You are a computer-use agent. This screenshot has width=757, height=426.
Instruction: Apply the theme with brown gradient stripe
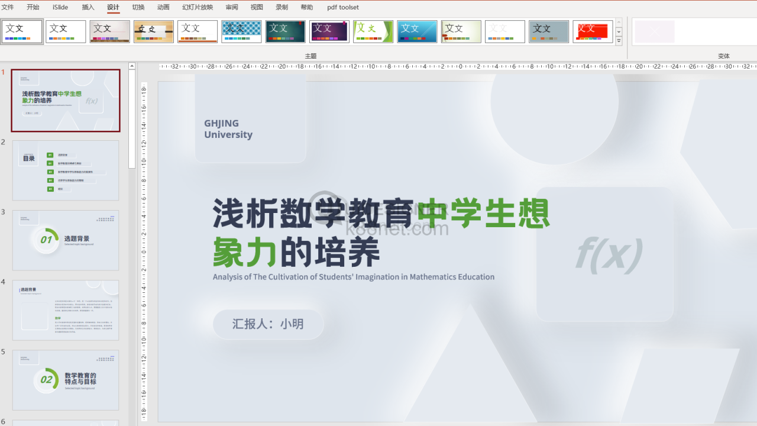[x=110, y=31]
